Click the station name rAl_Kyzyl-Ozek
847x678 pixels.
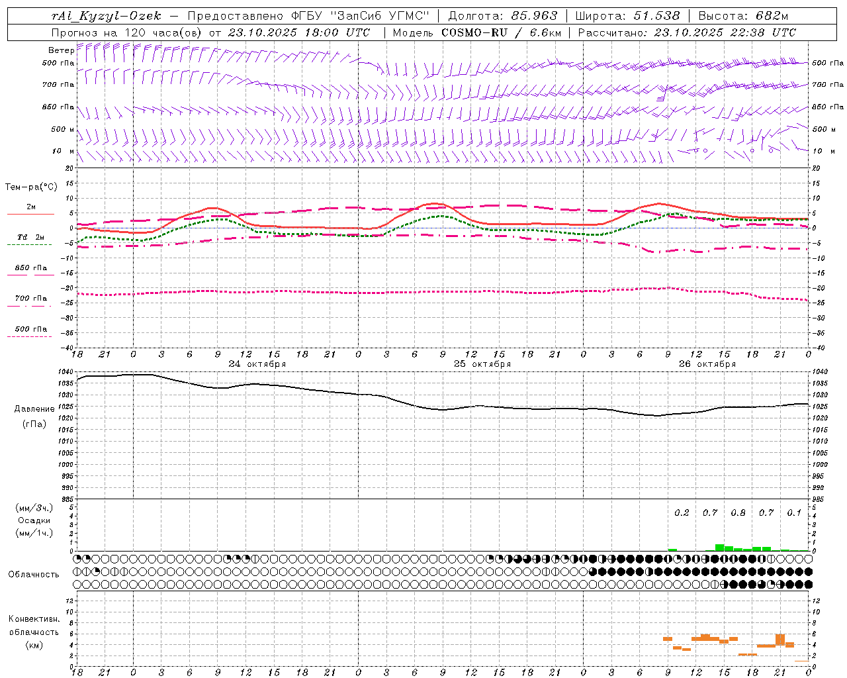click(106, 16)
